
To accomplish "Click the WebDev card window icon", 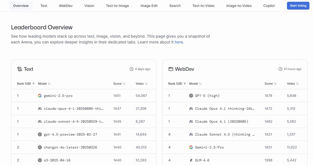I will click(171, 69).
